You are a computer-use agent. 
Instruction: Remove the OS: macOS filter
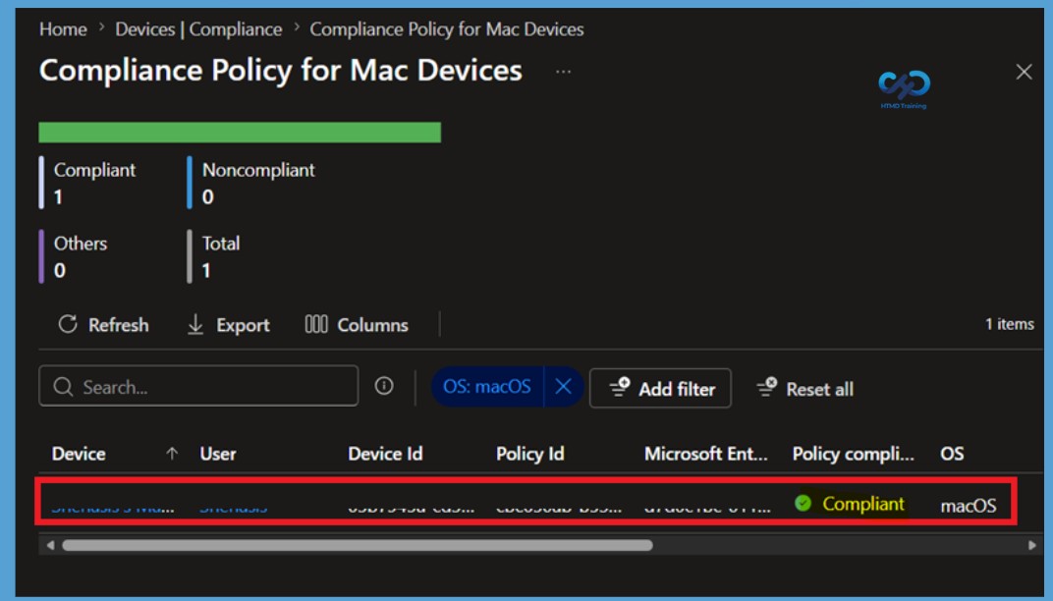564,387
